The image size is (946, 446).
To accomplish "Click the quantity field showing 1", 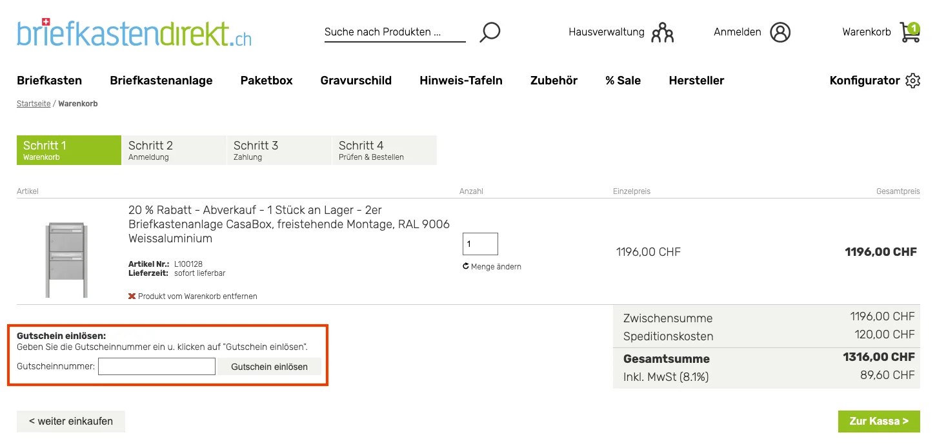I will point(479,244).
